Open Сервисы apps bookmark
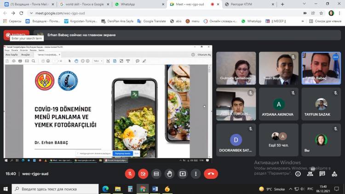Image resolution: width=345 pixels, height=194 pixels. 12,21
